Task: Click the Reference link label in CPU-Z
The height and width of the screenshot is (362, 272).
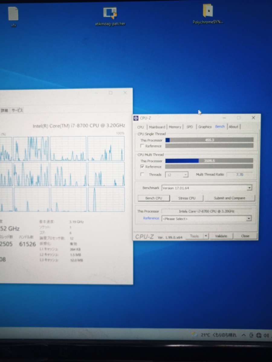Action: point(151,218)
